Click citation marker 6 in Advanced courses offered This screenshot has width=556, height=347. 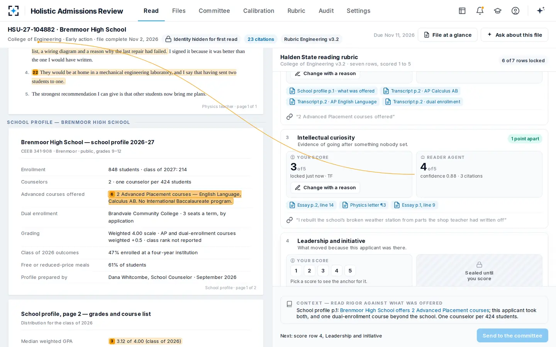[112, 194]
